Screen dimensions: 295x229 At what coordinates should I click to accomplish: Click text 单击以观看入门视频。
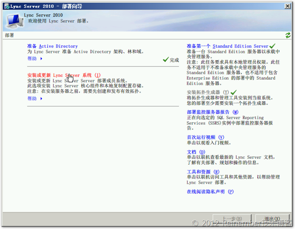209,143
